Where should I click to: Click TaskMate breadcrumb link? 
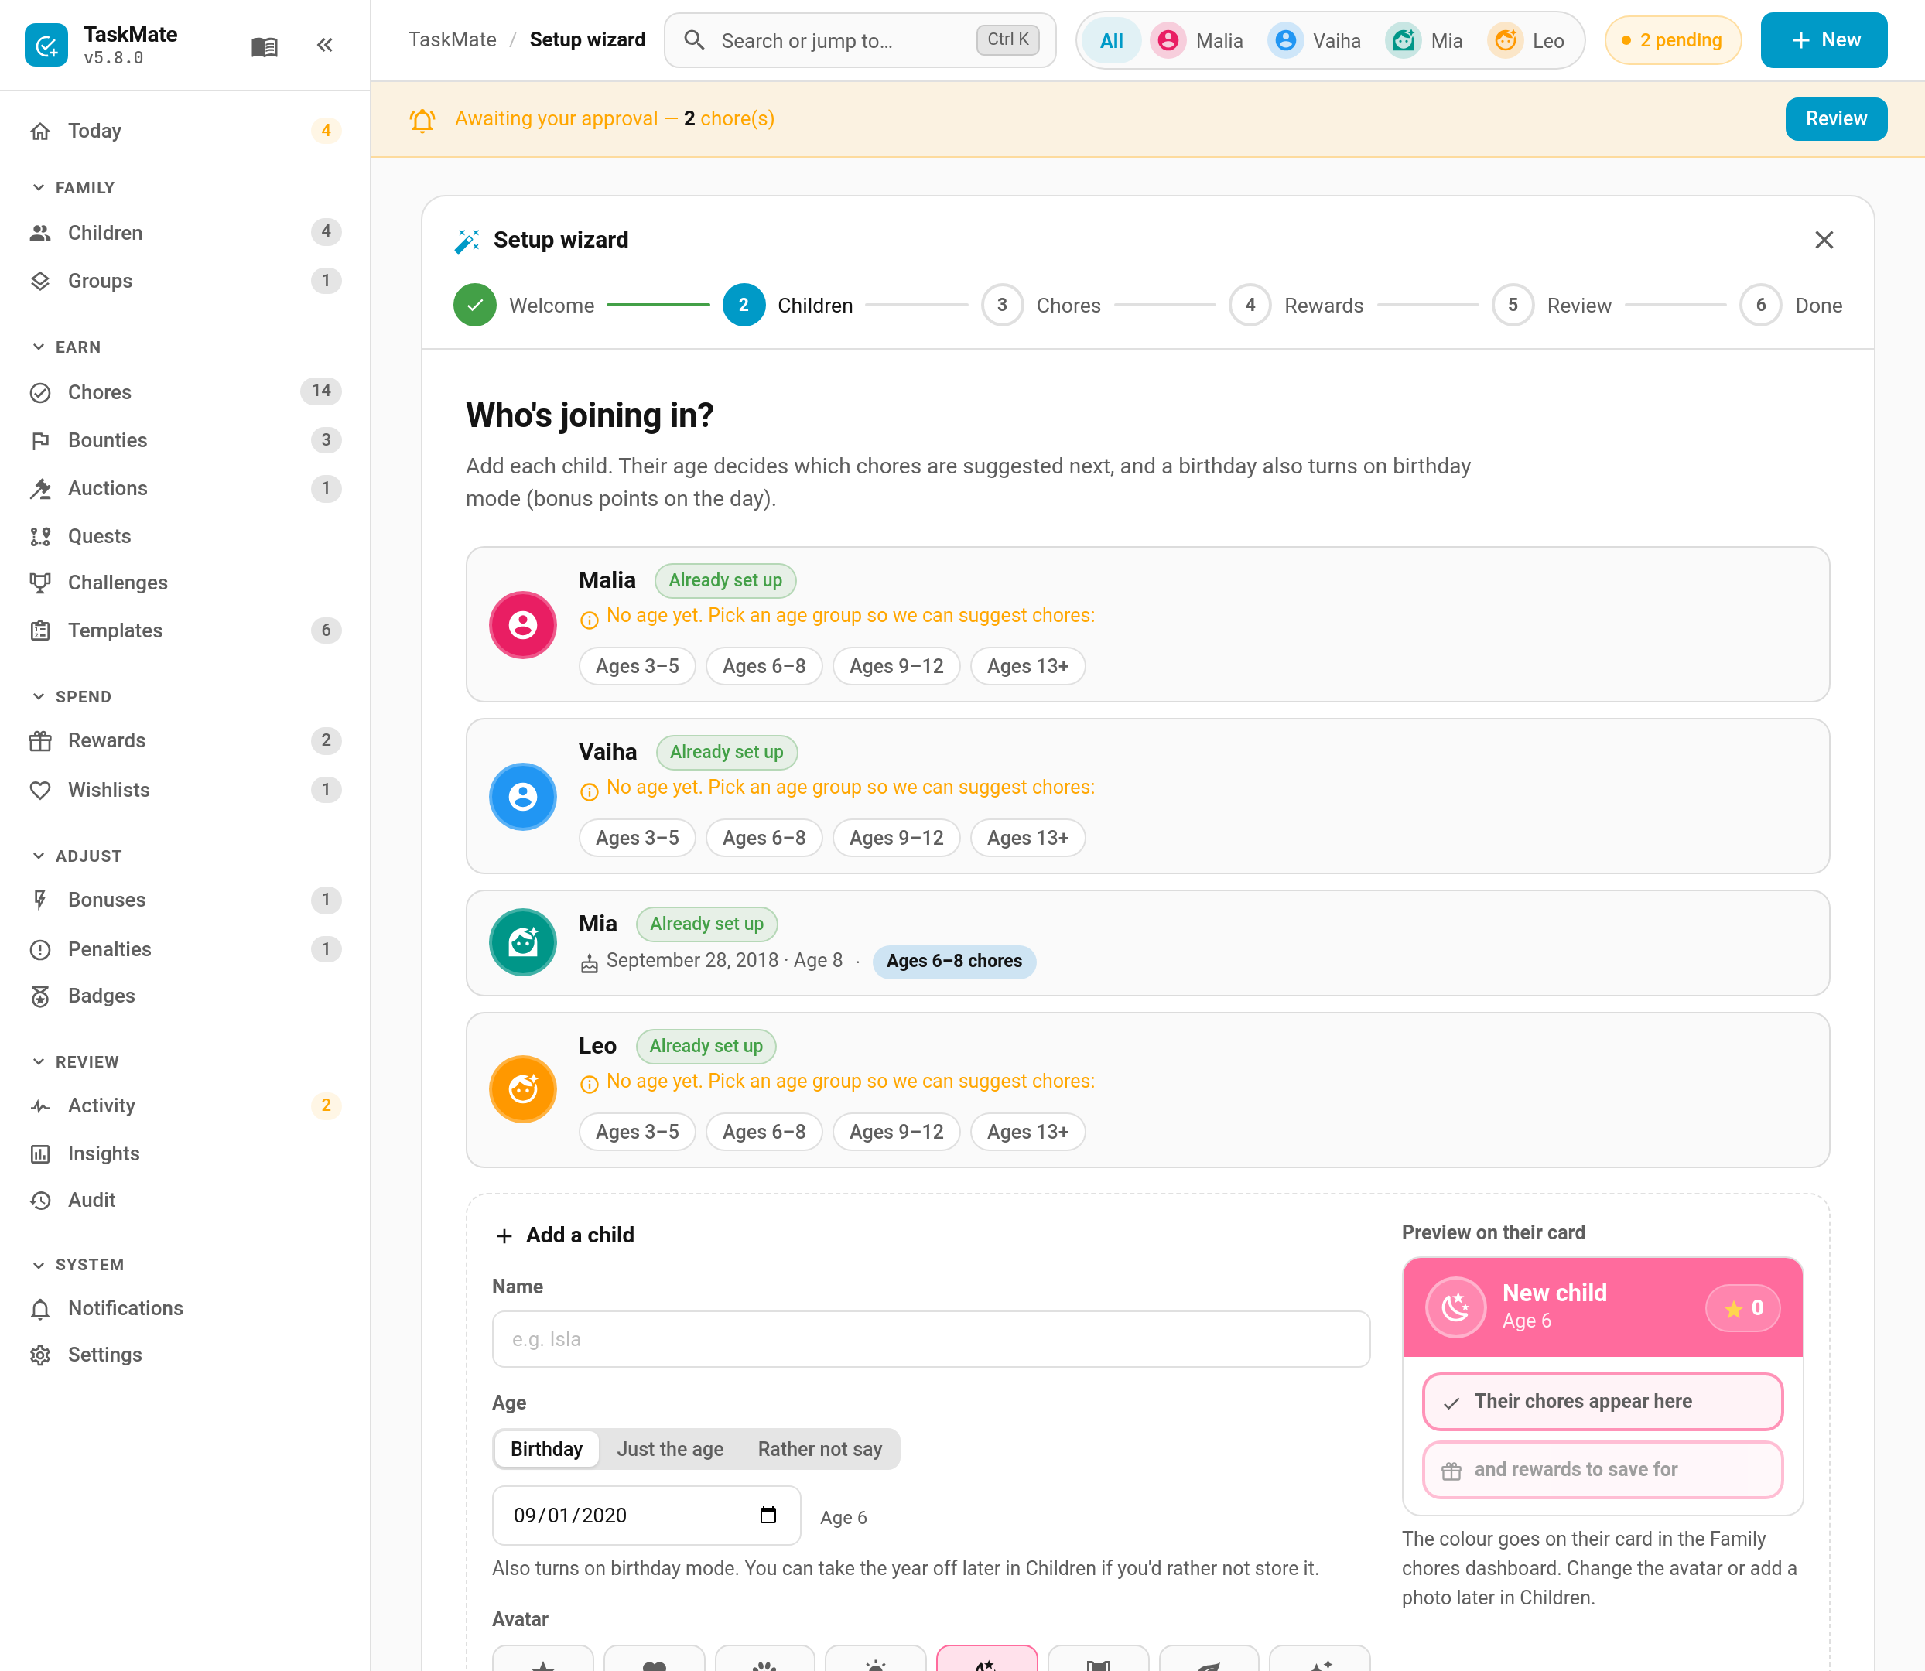point(453,39)
